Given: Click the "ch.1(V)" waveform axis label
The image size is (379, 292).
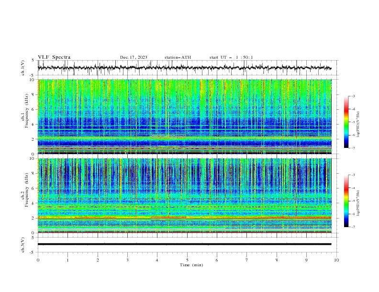Looking at the screenshot, I should point(23,68).
